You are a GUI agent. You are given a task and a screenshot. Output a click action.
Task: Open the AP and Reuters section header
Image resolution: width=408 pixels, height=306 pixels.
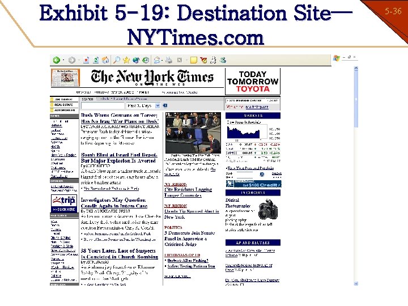point(253,243)
